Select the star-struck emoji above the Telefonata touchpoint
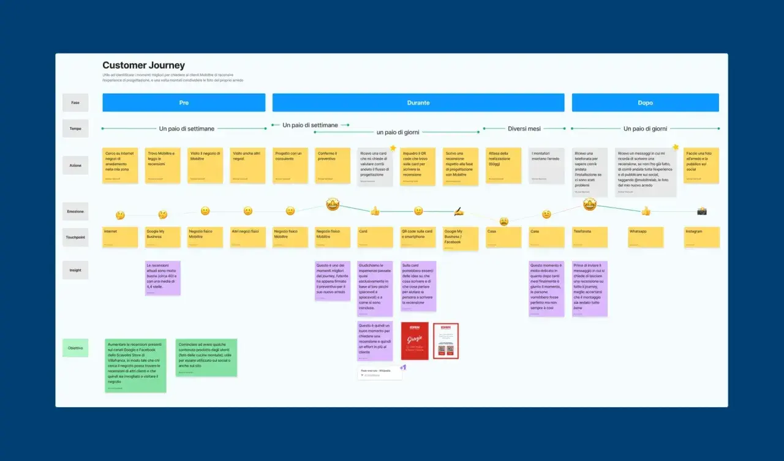 coord(590,204)
